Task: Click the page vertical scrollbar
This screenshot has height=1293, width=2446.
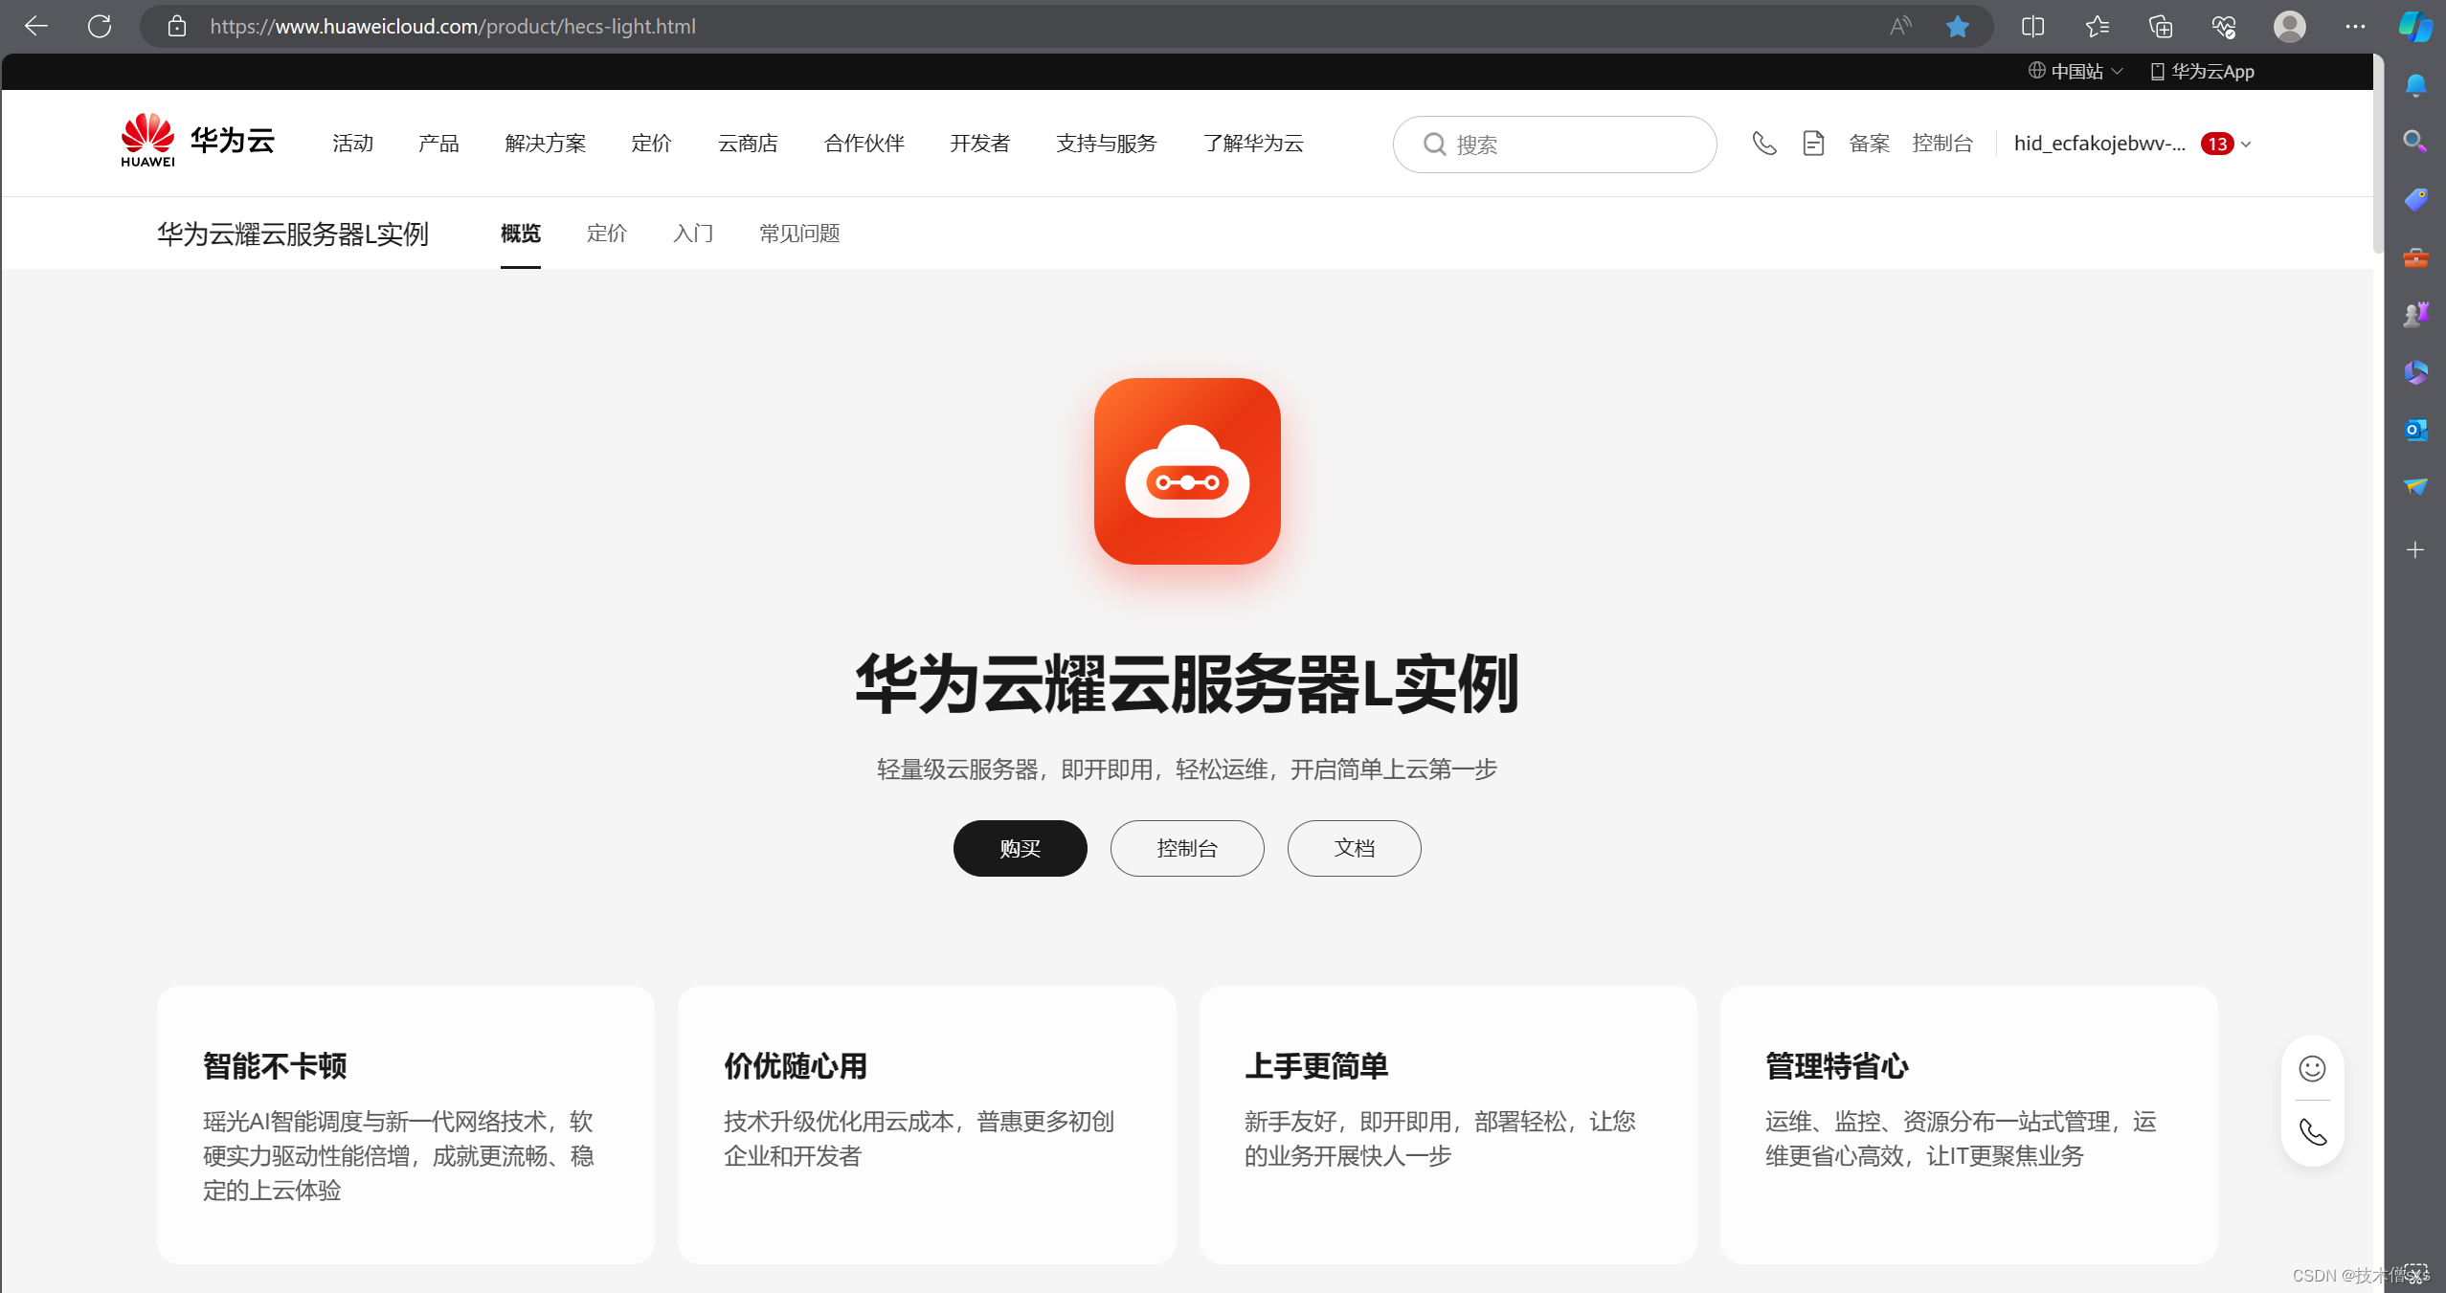Action: point(2377,153)
